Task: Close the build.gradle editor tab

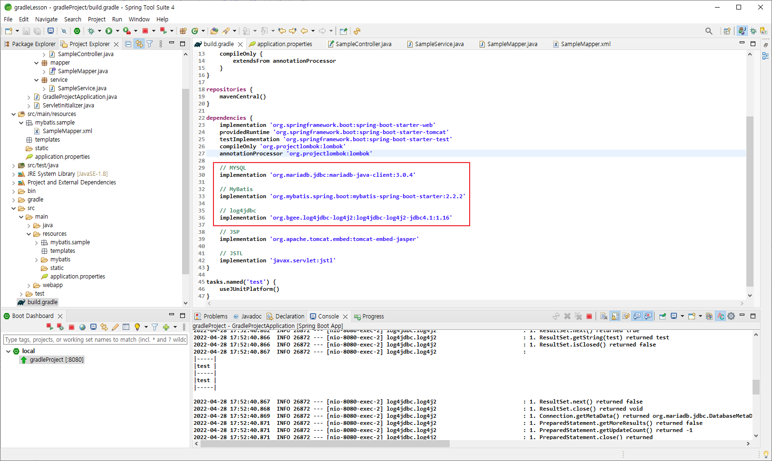Action: (240, 44)
